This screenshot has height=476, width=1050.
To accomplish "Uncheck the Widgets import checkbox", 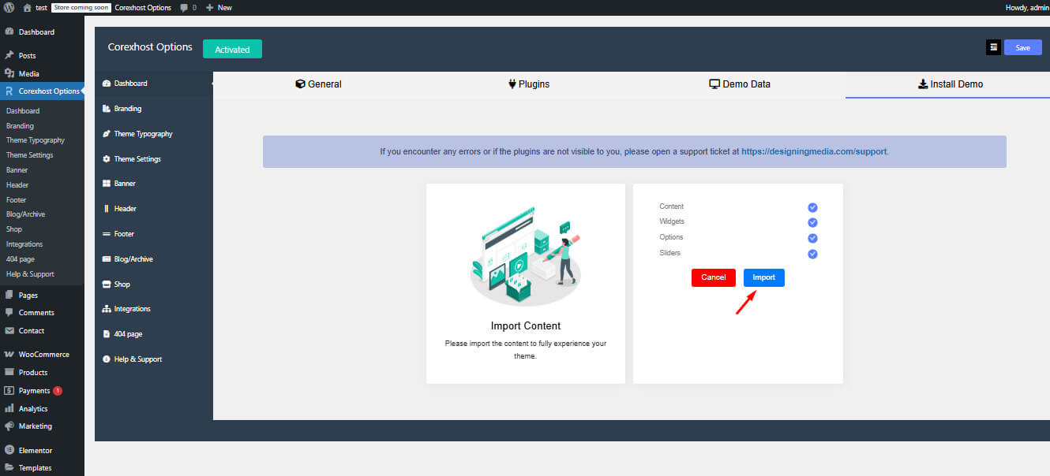I will click(812, 223).
